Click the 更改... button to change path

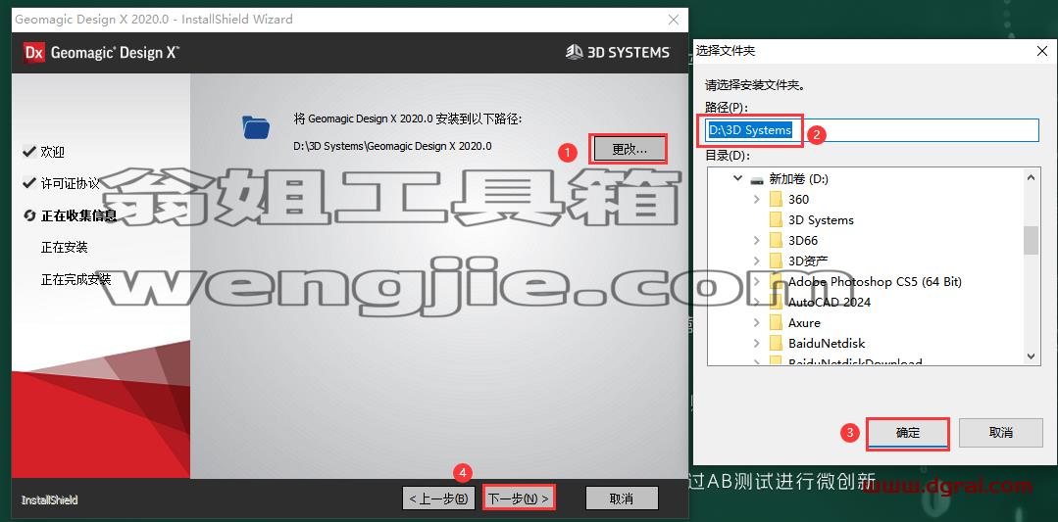629,149
